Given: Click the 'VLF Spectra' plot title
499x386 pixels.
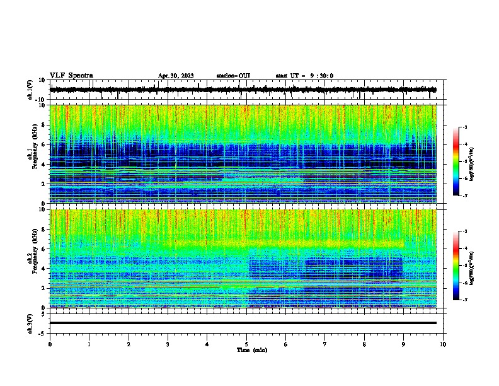Looking at the screenshot, I should coord(71,76).
